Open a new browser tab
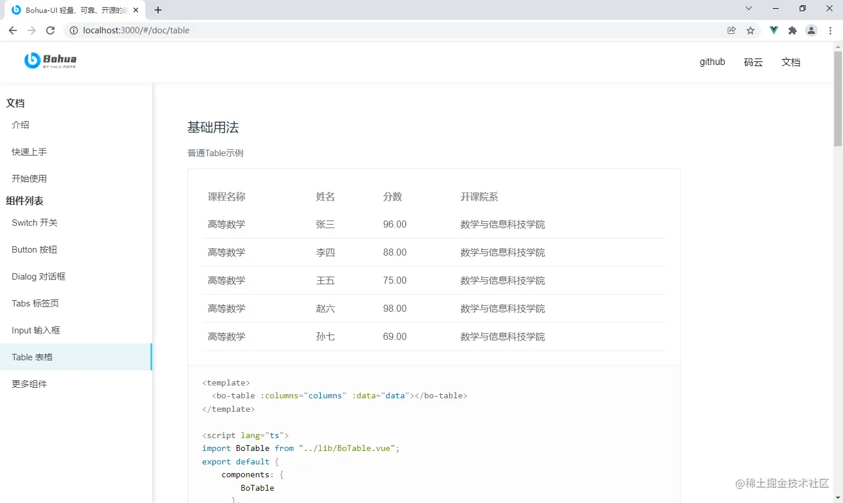Image resolution: width=843 pixels, height=503 pixels. pos(158,10)
